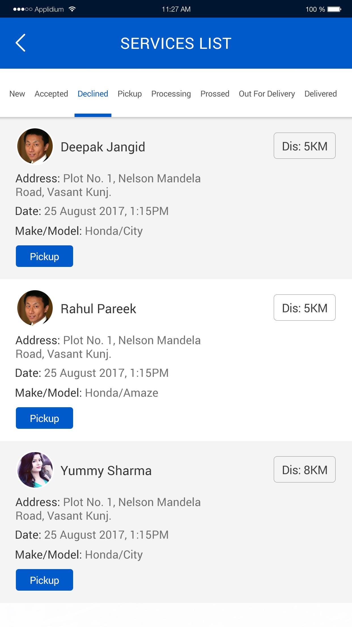Open Rahul Pareek's profile photo
This screenshot has width=352, height=627.
pos(35,308)
